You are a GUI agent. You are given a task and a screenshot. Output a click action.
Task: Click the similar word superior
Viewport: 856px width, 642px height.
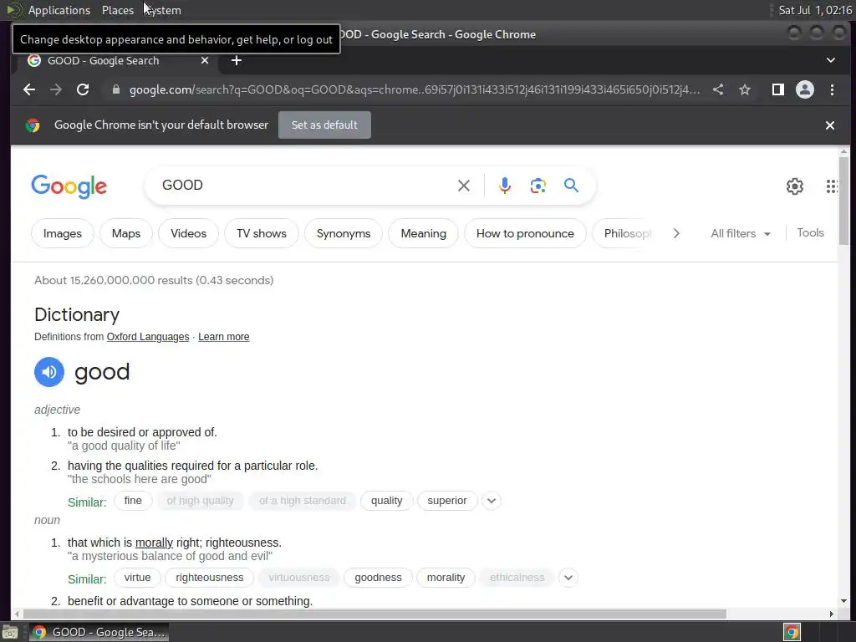[447, 501]
